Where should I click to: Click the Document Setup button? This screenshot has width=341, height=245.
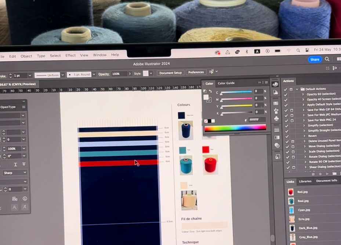(170, 73)
